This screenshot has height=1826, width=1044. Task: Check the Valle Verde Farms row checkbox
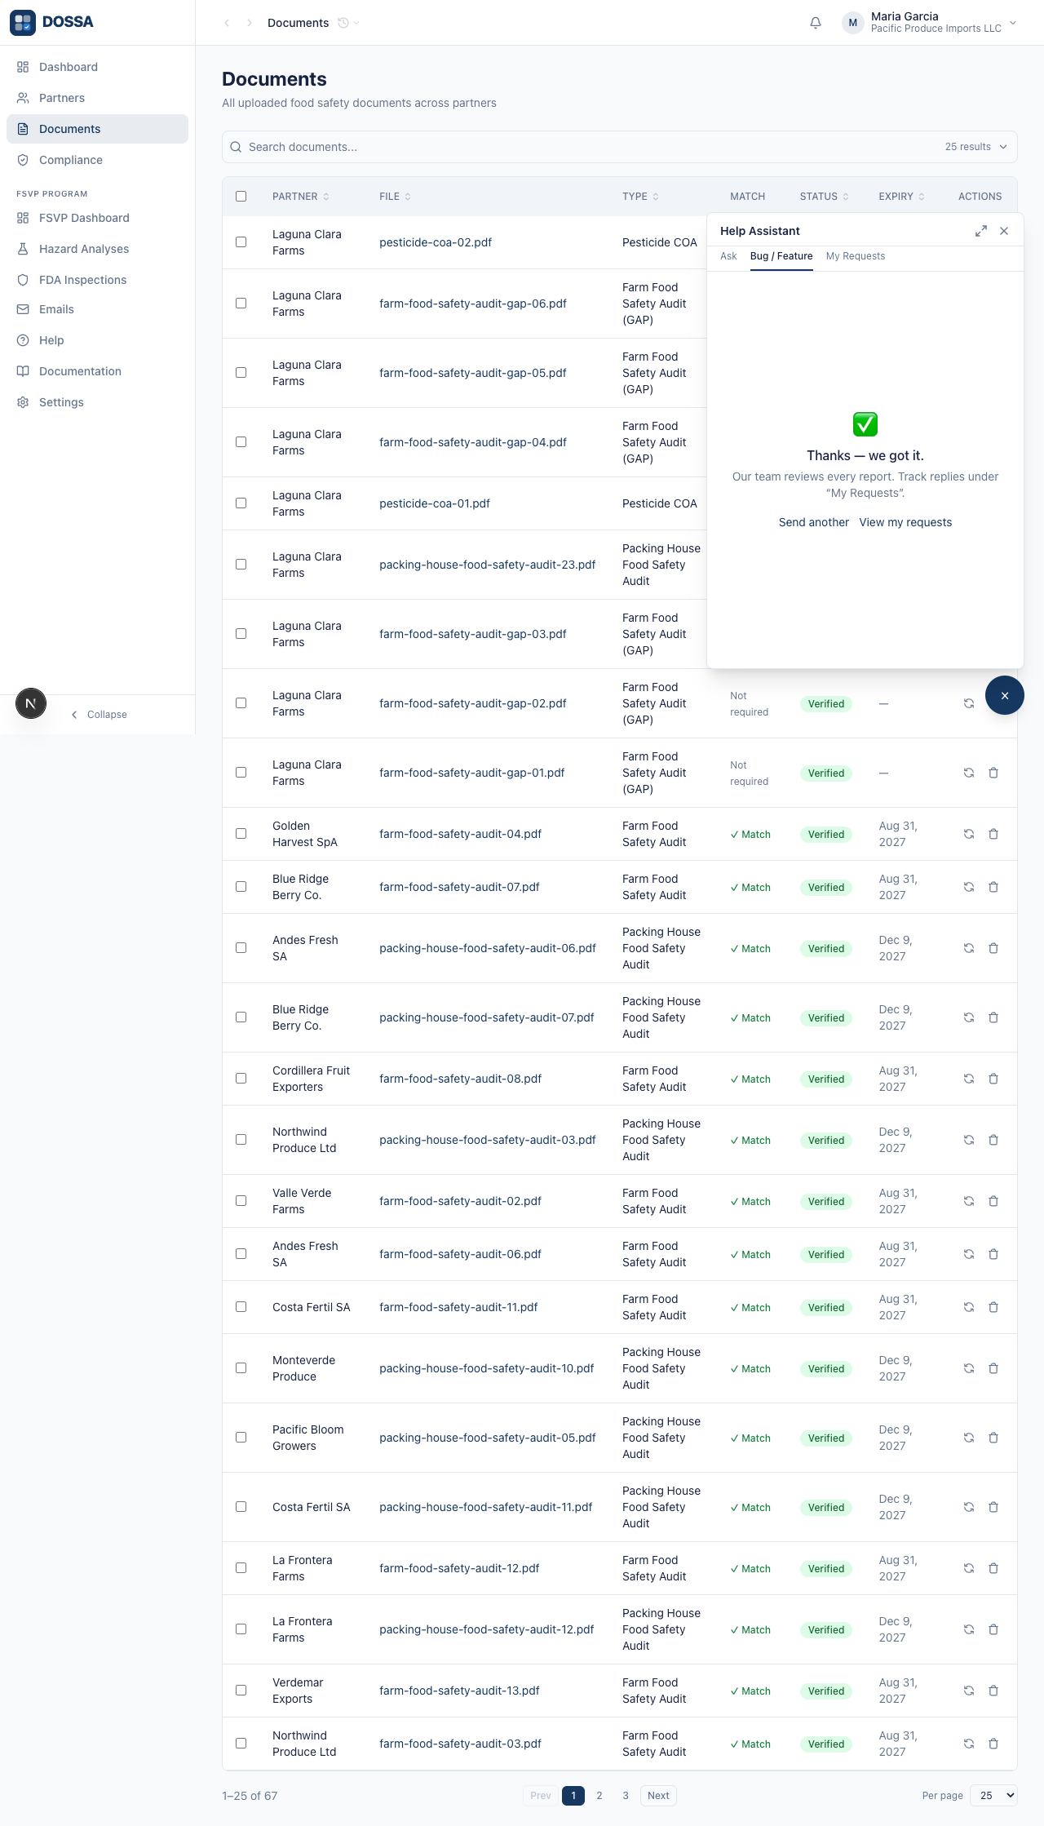point(241,1200)
